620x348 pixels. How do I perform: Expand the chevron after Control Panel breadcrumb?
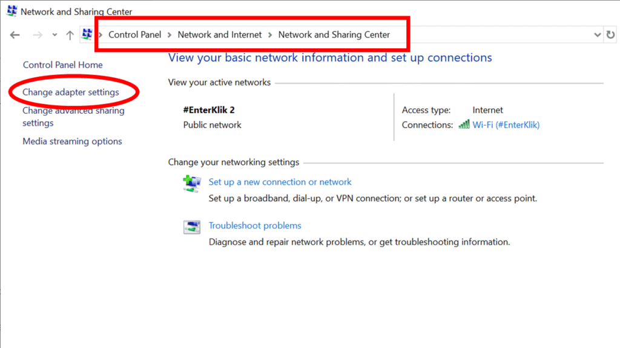170,35
